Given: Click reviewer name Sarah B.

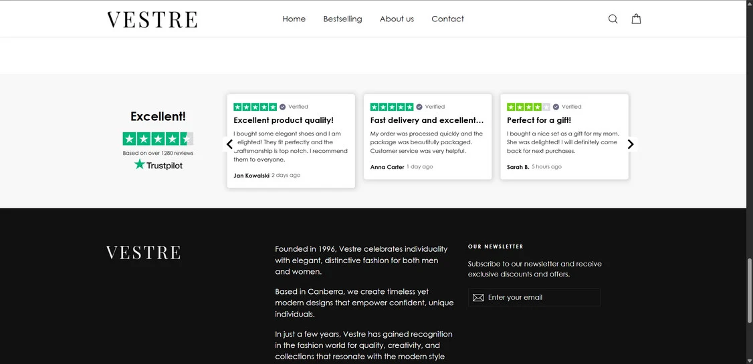Looking at the screenshot, I should (518, 167).
